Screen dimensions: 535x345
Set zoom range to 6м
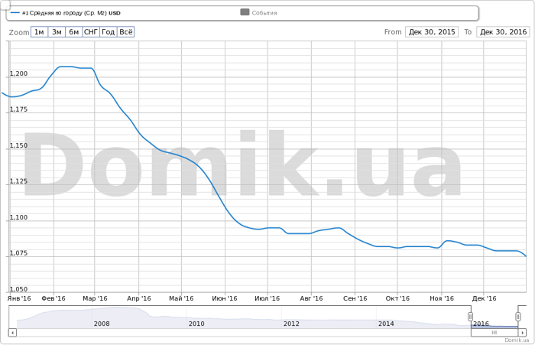pyautogui.click(x=74, y=32)
